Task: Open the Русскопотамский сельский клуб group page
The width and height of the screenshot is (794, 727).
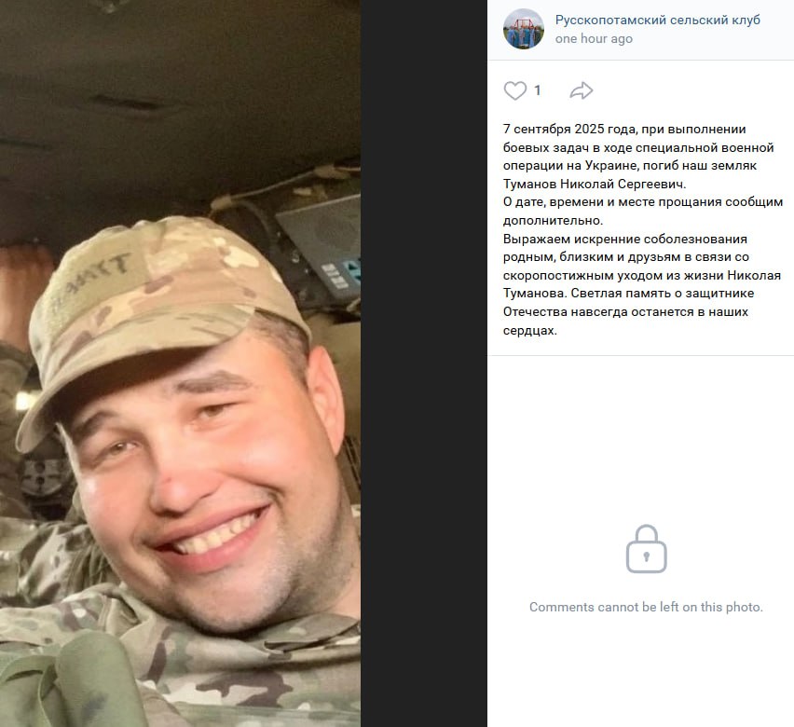Action: 657,20
